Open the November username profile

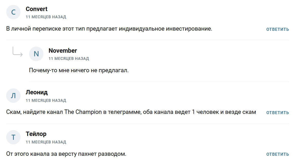[x=63, y=51]
